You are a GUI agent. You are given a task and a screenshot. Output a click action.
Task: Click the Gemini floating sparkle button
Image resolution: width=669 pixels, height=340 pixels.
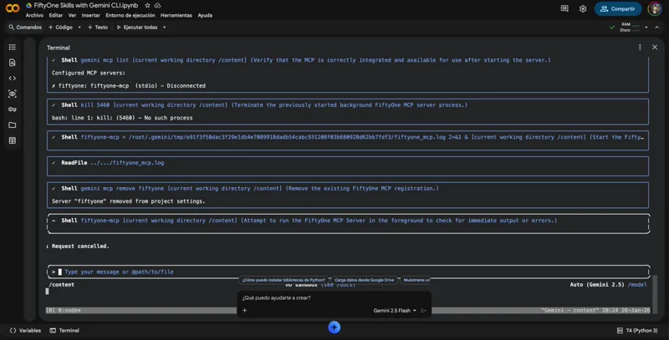[334, 327]
